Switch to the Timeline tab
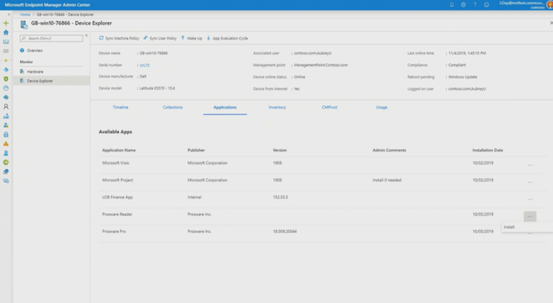Image resolution: width=553 pixels, height=303 pixels. click(x=120, y=107)
